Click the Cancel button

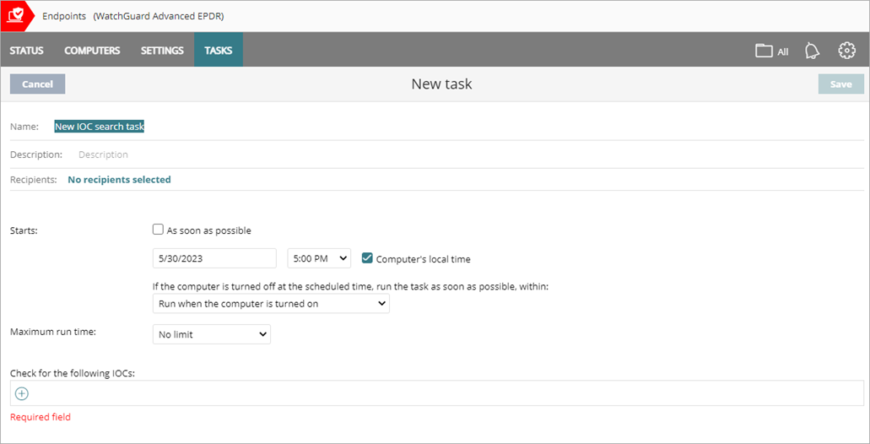tap(38, 84)
